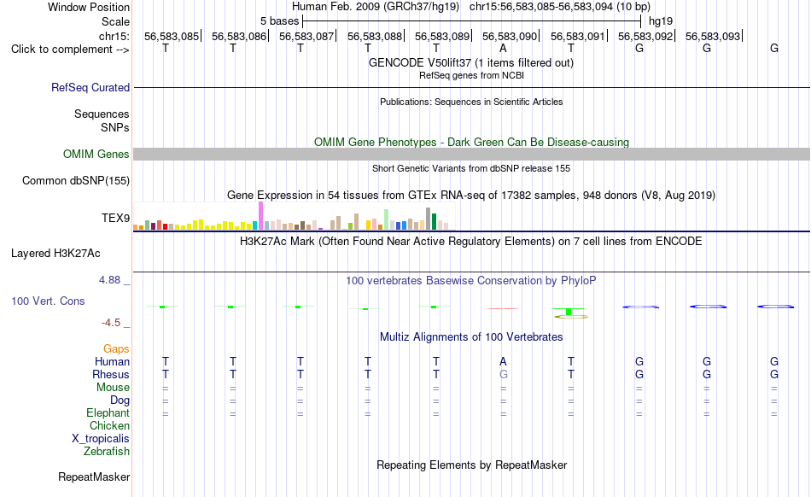This screenshot has width=811, height=497.
Task: Select position label 56,583,086
Action: coord(239,36)
